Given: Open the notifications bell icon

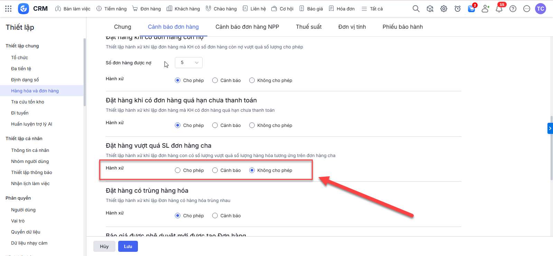Looking at the screenshot, I should pyautogui.click(x=499, y=9).
